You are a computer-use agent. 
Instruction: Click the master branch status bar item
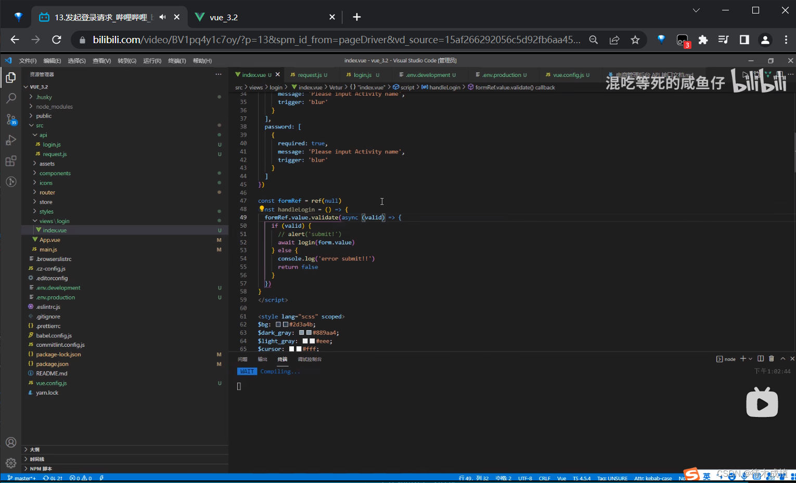click(x=21, y=478)
